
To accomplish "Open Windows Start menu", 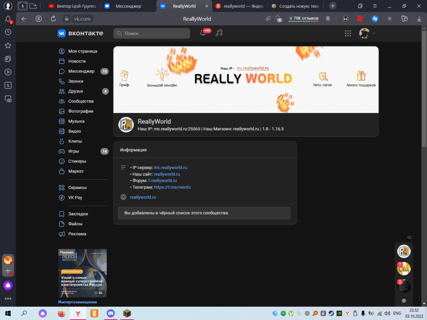I will click(8, 314).
